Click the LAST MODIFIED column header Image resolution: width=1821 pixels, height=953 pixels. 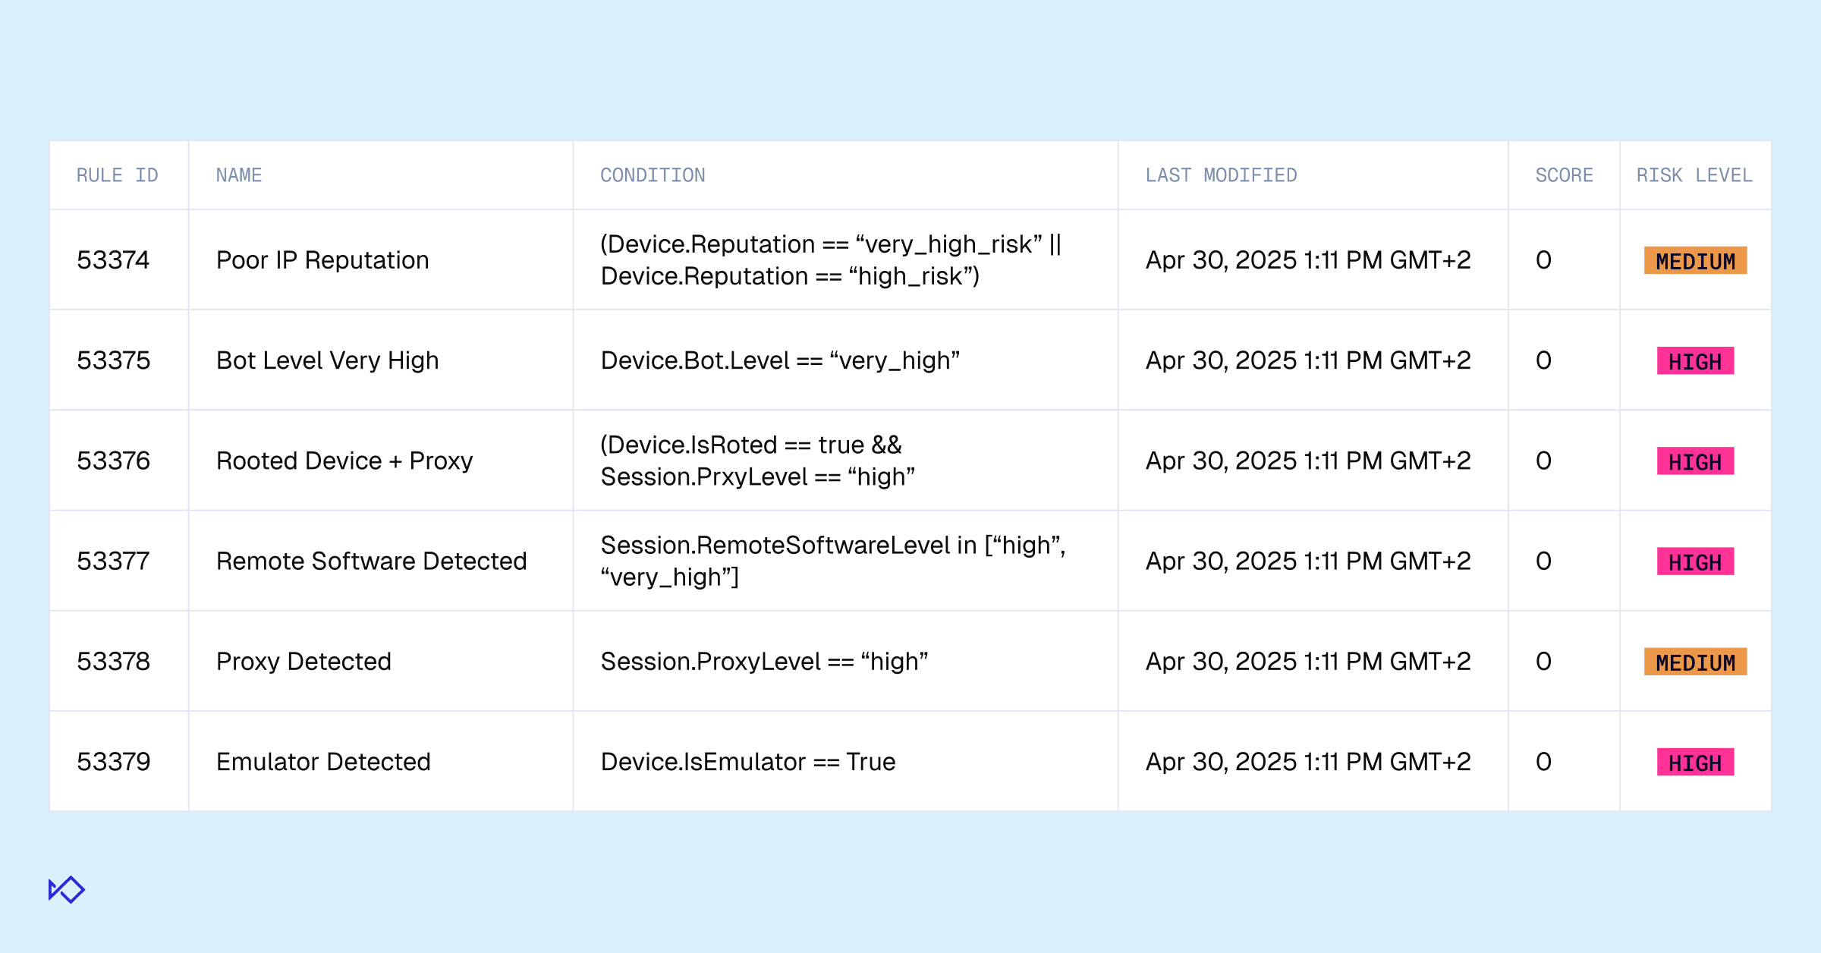[x=1221, y=175]
